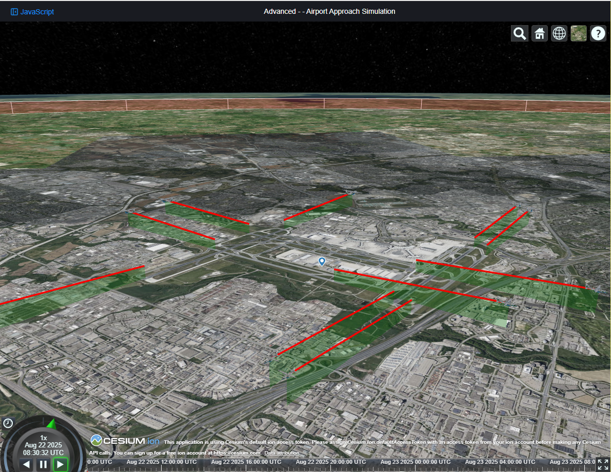
Task: Play the simulation in reverse
Action: click(x=26, y=464)
